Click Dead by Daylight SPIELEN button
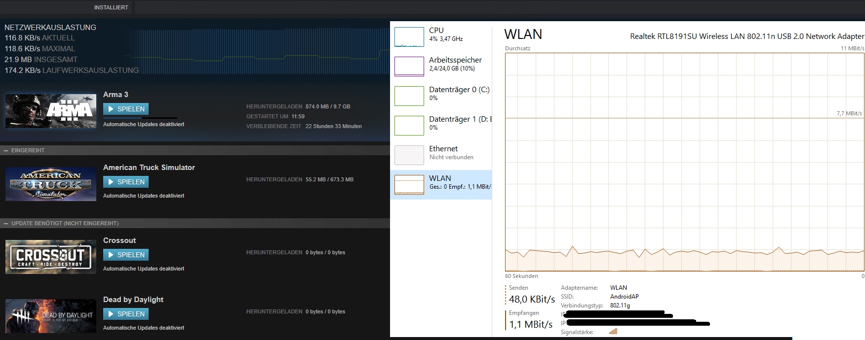 coord(126,314)
